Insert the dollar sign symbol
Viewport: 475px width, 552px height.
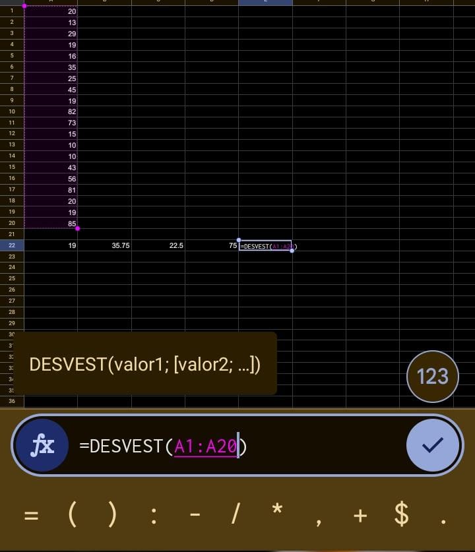click(x=401, y=515)
